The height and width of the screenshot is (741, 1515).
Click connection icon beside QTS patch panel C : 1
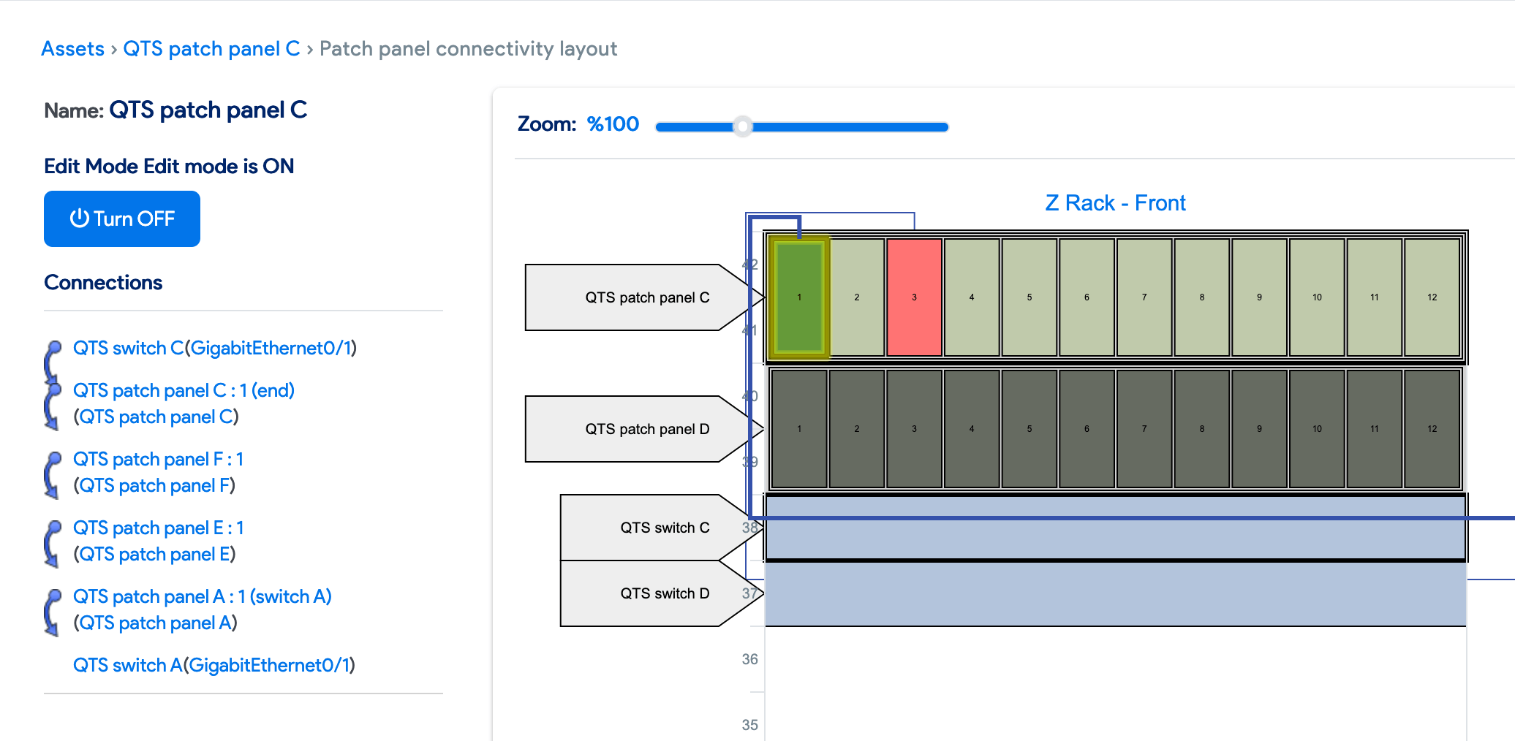[x=53, y=403]
